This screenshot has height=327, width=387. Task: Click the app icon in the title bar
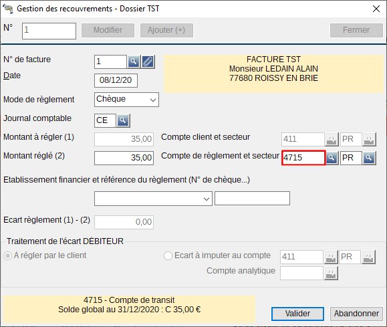7,9
